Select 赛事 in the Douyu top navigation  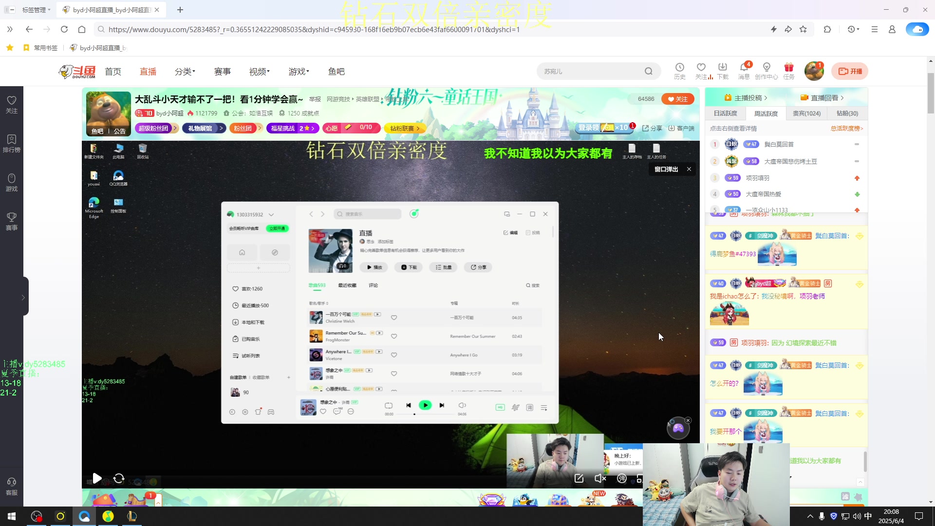223,72
